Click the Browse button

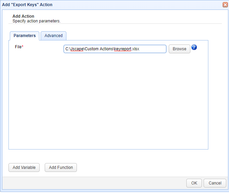point(179,49)
